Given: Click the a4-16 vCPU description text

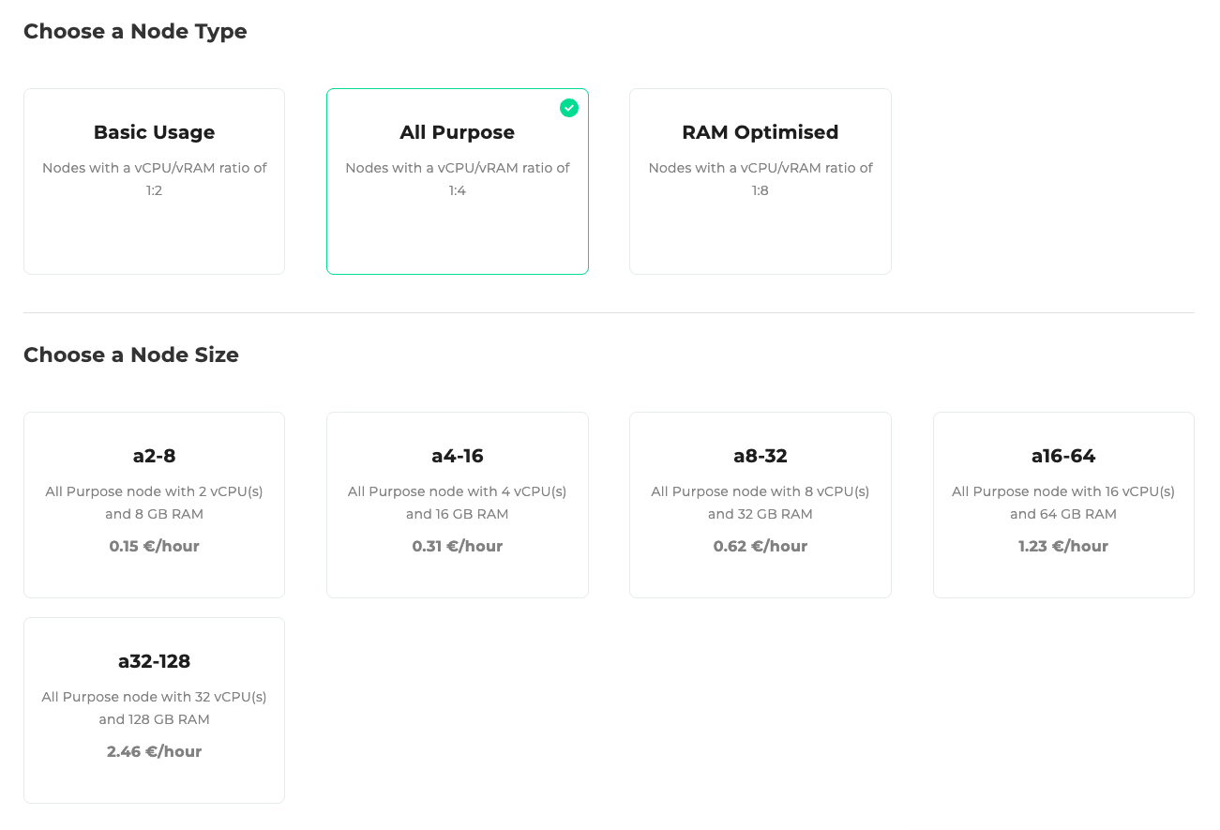Looking at the screenshot, I should (457, 502).
